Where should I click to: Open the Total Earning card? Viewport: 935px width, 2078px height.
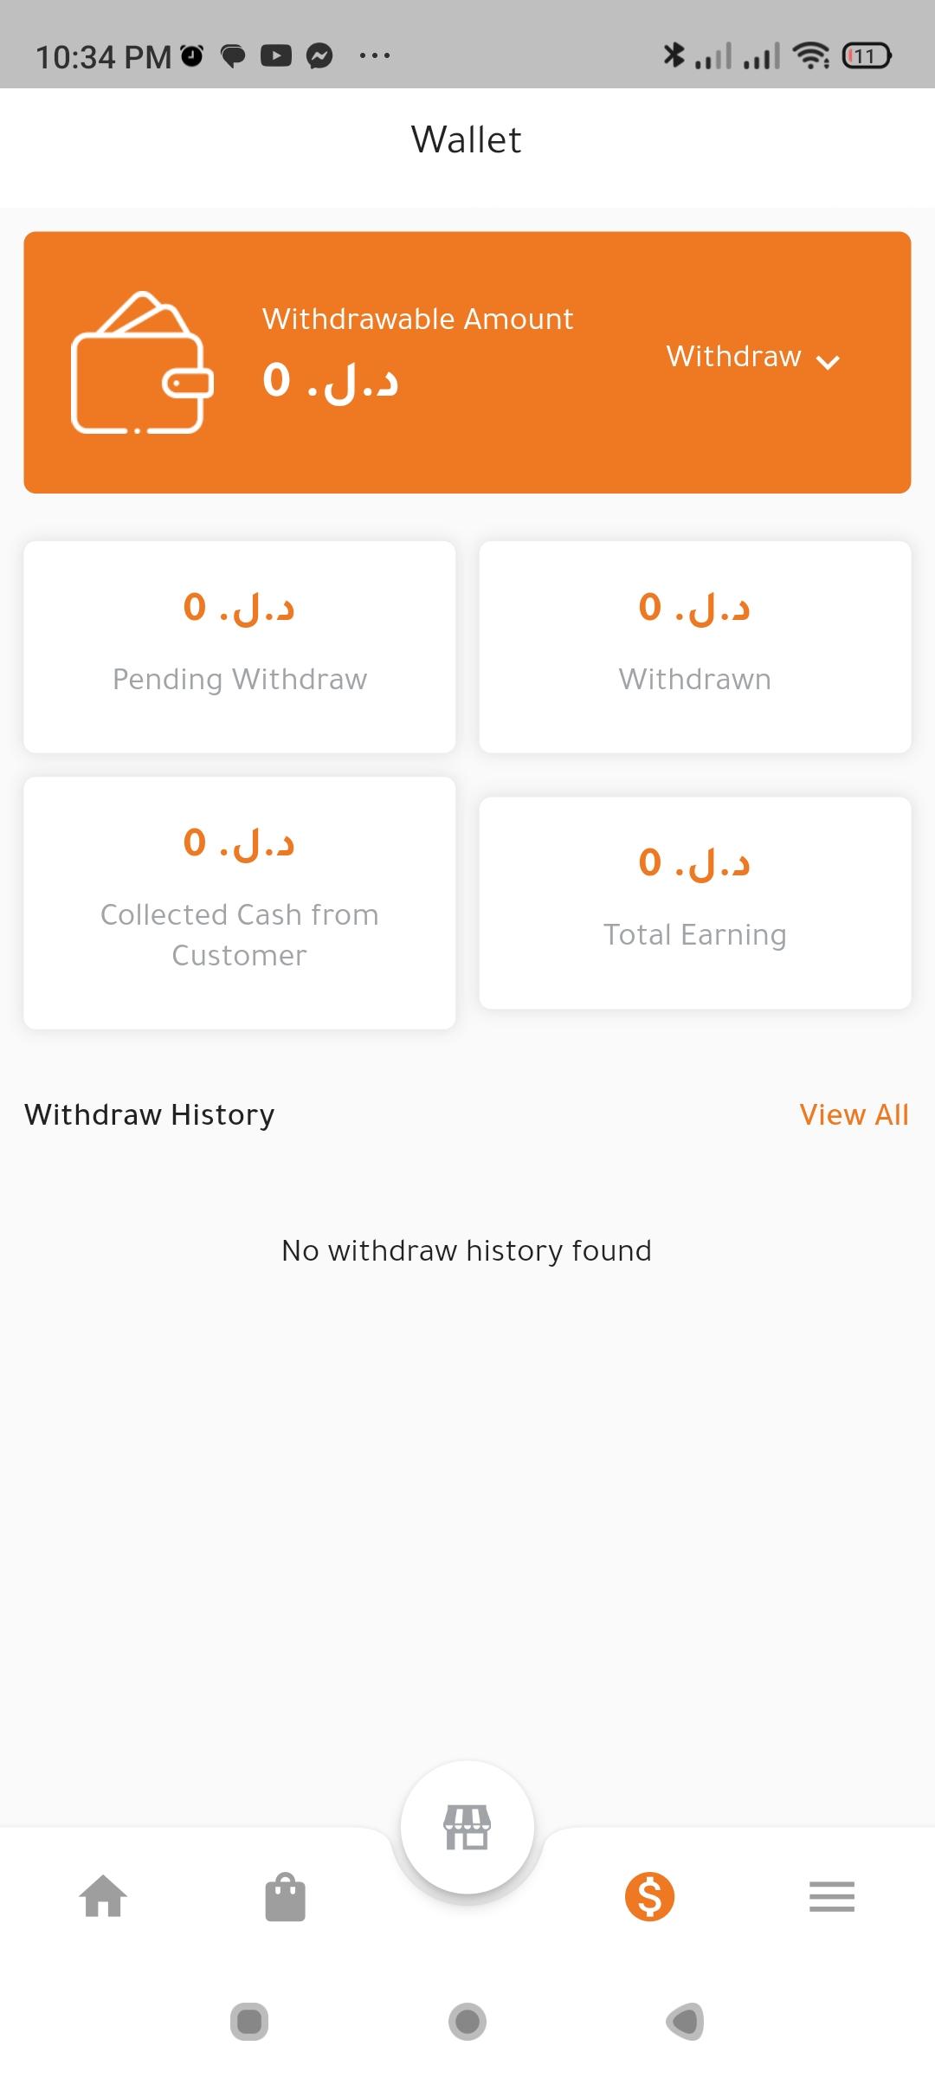click(x=695, y=902)
